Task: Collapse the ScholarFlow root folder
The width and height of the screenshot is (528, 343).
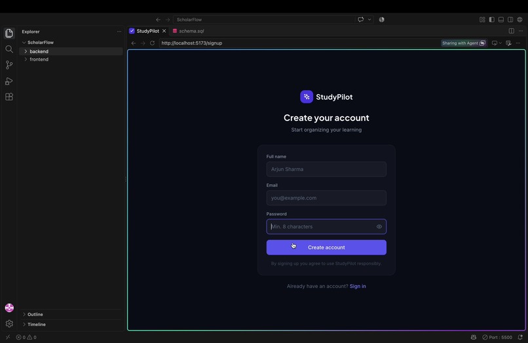Action: tap(71, 43)
